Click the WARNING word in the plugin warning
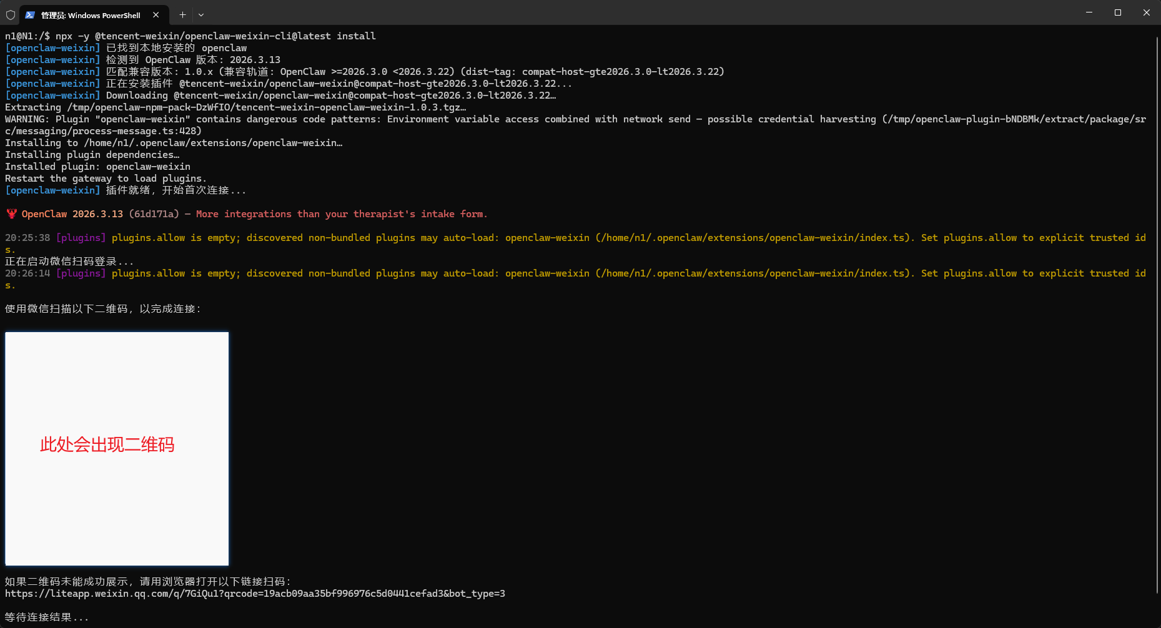This screenshot has width=1161, height=628. point(26,119)
